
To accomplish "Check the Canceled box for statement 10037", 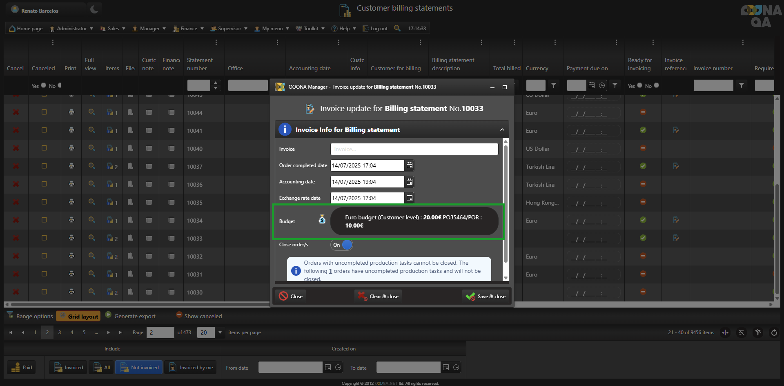I will (x=44, y=166).
